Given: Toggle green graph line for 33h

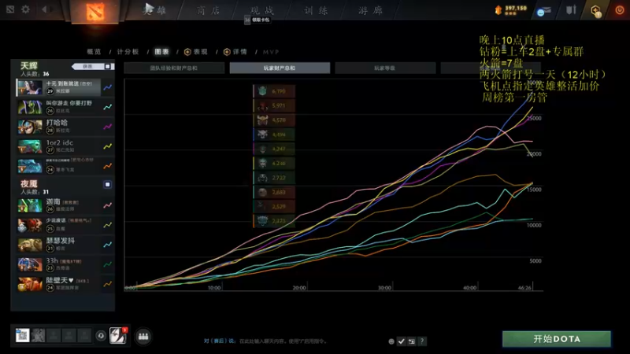Looking at the screenshot, I should point(107,264).
